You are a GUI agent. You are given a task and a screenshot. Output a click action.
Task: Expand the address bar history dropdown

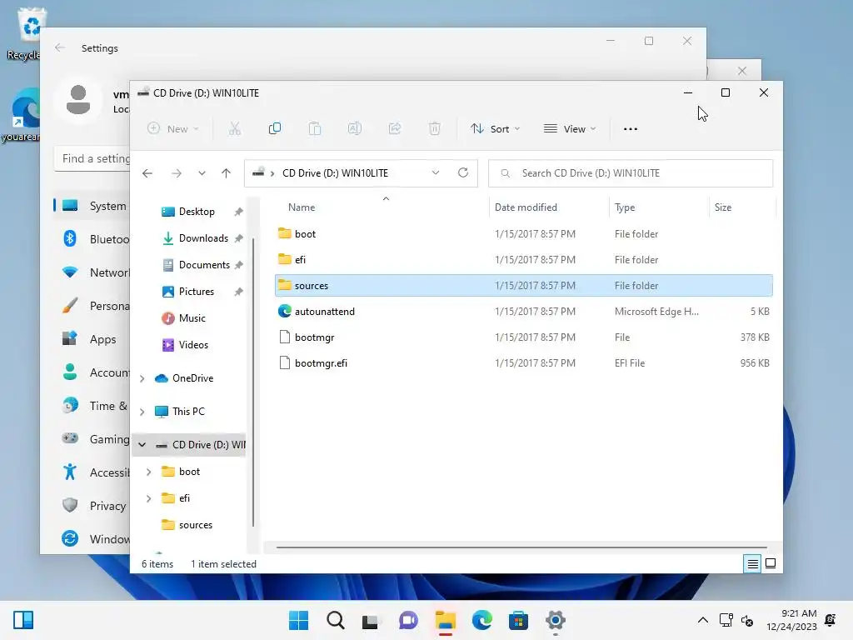coord(436,173)
